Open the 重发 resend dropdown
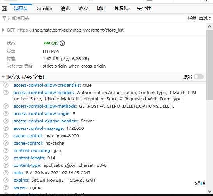The height and width of the screenshot is (196, 213). [205, 18]
